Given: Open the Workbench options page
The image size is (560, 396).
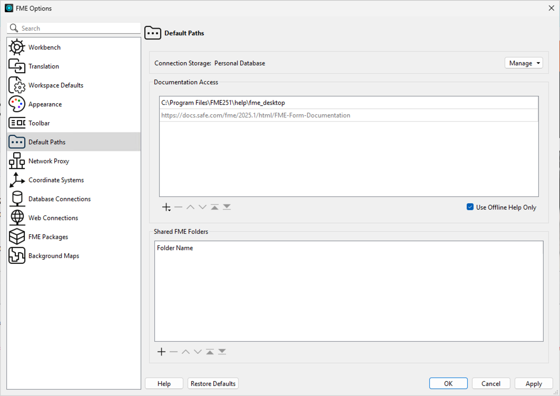Looking at the screenshot, I should [x=74, y=47].
